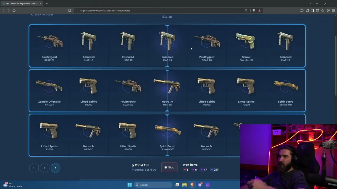Image resolution: width=337 pixels, height=189 pixels.
Task: Expand the tab search dropdown chevron
Action: [310, 3]
